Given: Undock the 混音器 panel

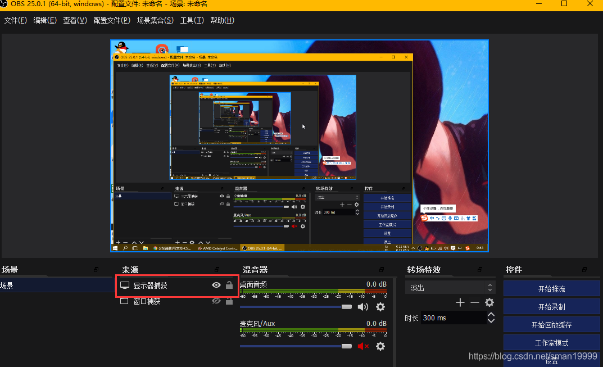Looking at the screenshot, I should 382,270.
